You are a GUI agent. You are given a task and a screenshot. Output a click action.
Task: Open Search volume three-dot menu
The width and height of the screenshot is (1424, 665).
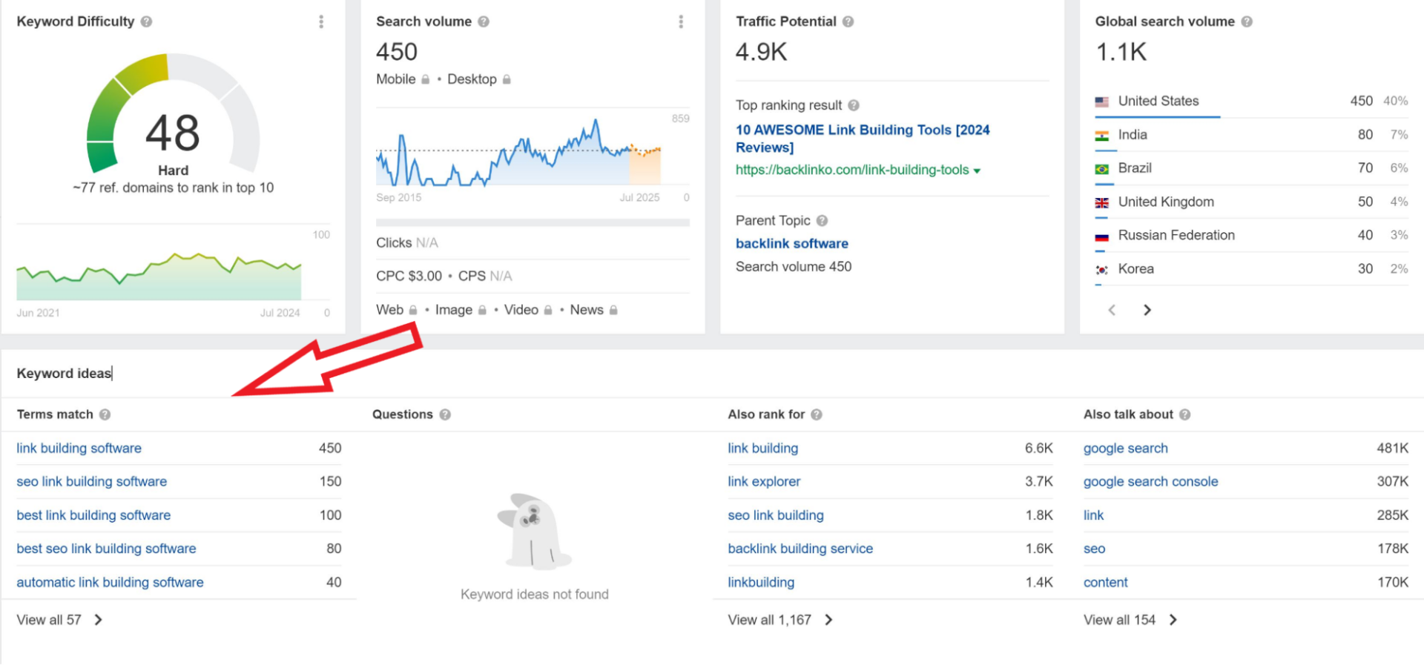681,21
